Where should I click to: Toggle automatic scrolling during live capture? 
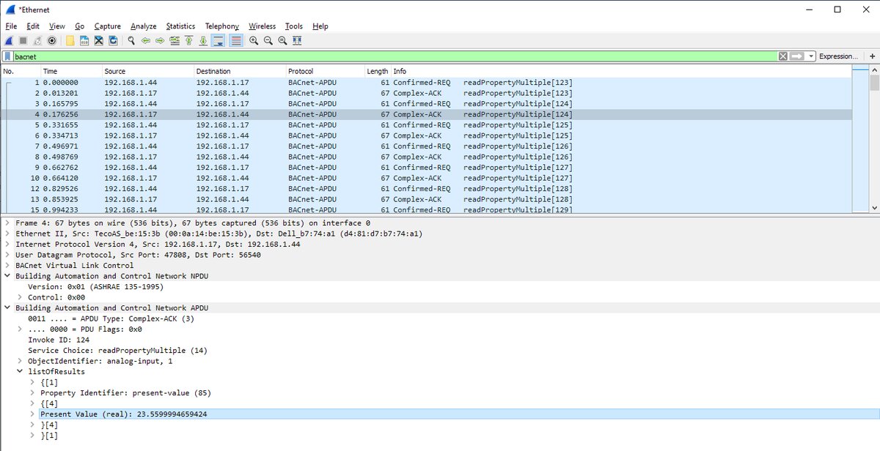click(x=217, y=40)
